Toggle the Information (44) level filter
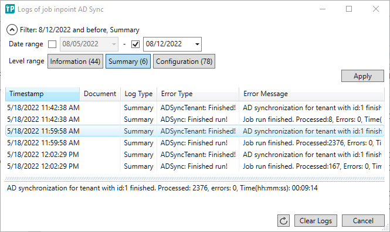 click(76, 62)
